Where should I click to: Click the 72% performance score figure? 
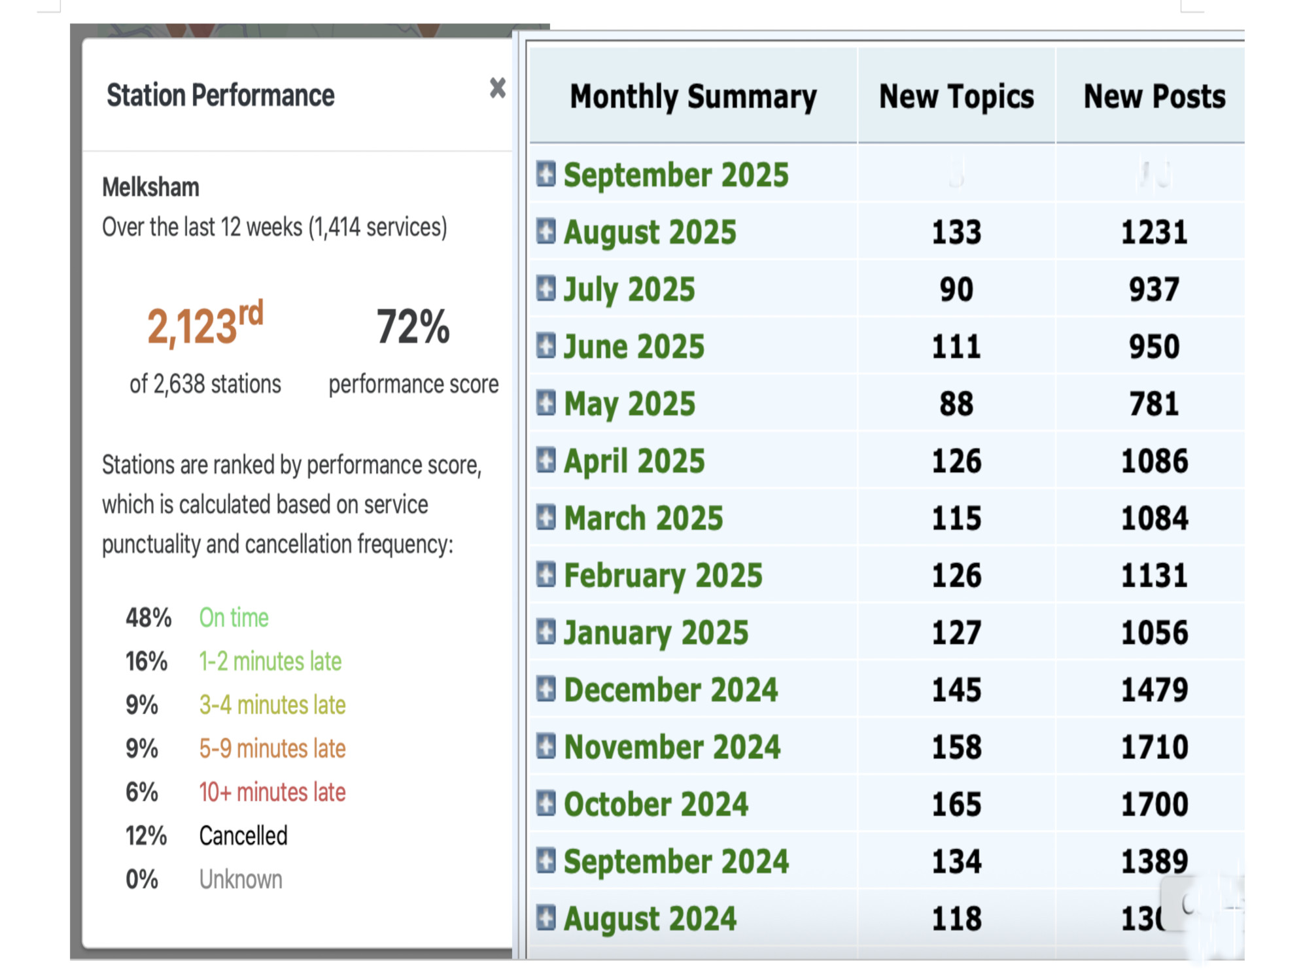(x=413, y=326)
